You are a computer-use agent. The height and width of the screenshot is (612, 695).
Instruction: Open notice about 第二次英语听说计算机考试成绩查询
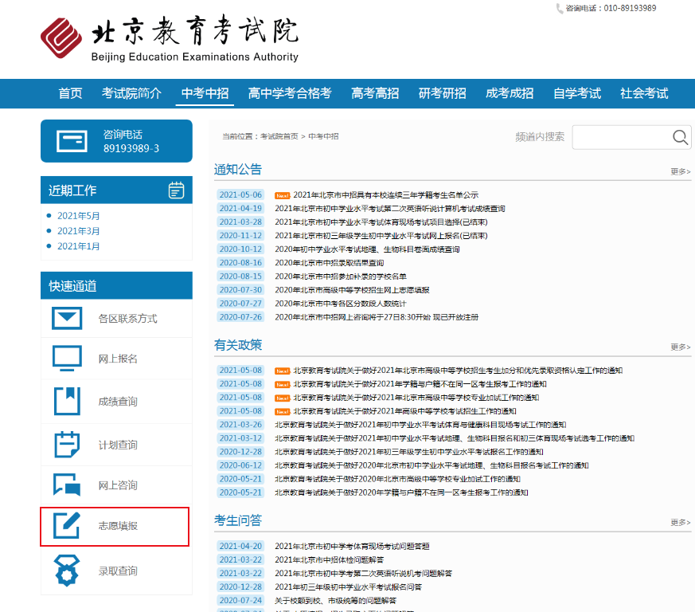[390, 209]
